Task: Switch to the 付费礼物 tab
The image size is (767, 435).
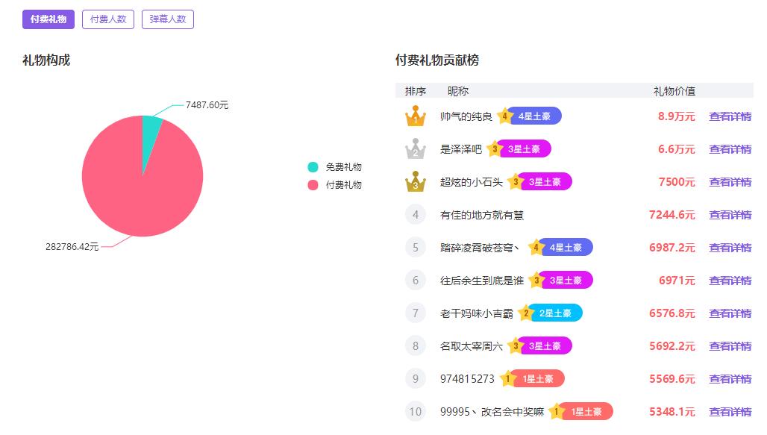Action: pyautogui.click(x=48, y=19)
